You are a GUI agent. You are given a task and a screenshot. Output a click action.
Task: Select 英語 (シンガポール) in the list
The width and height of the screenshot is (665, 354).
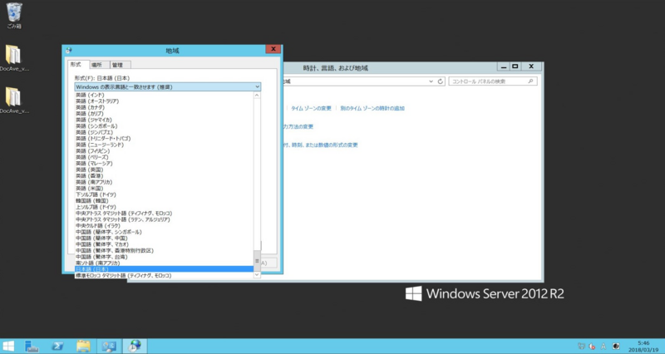tap(164, 126)
